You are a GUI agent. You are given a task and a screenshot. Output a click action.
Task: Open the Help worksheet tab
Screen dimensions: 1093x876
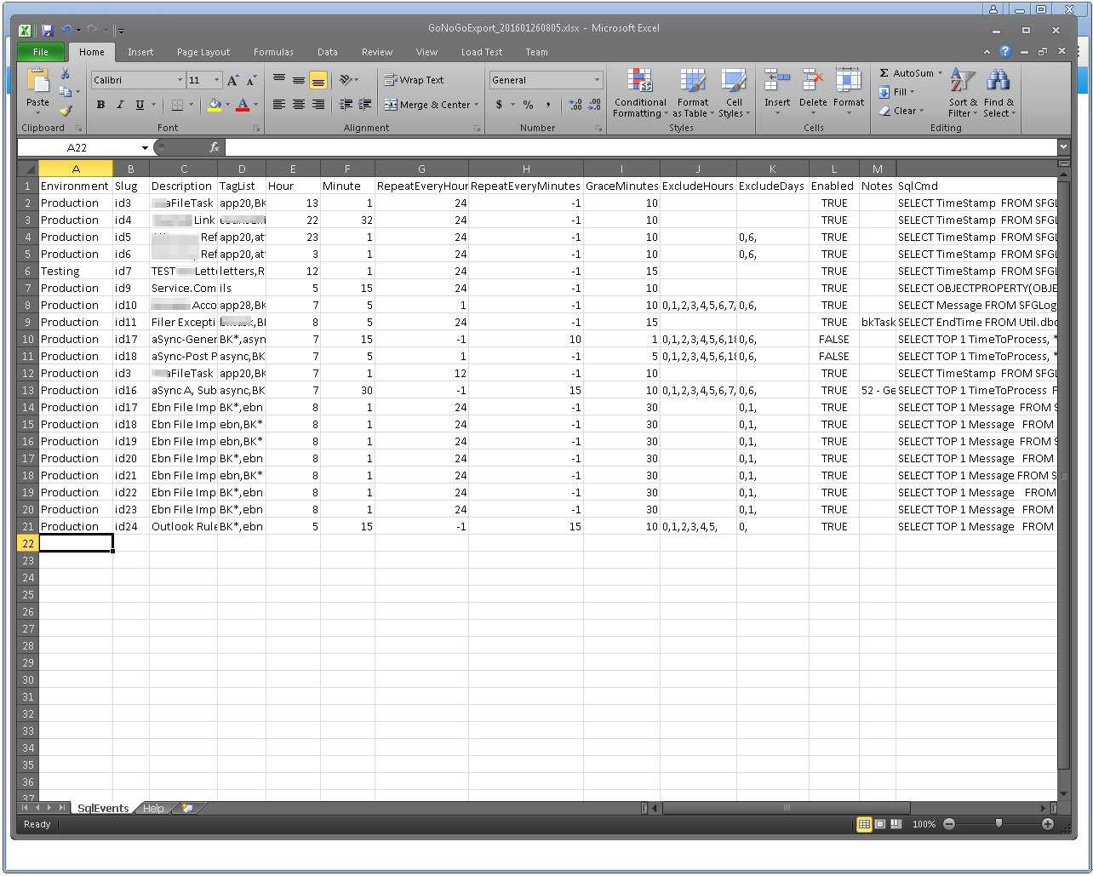coord(153,809)
